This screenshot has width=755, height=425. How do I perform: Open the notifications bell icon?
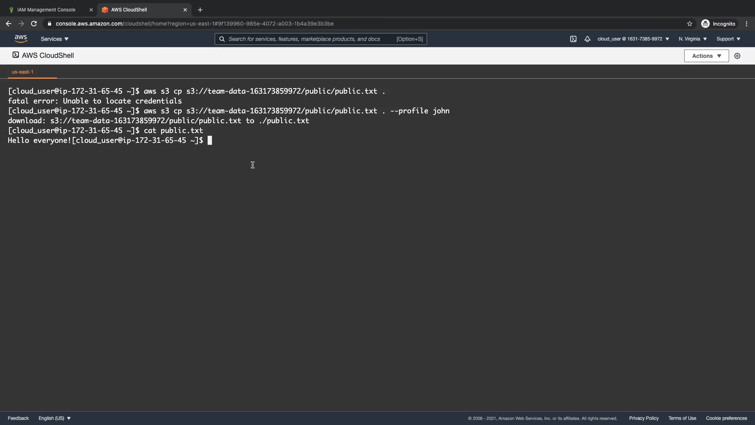(587, 39)
